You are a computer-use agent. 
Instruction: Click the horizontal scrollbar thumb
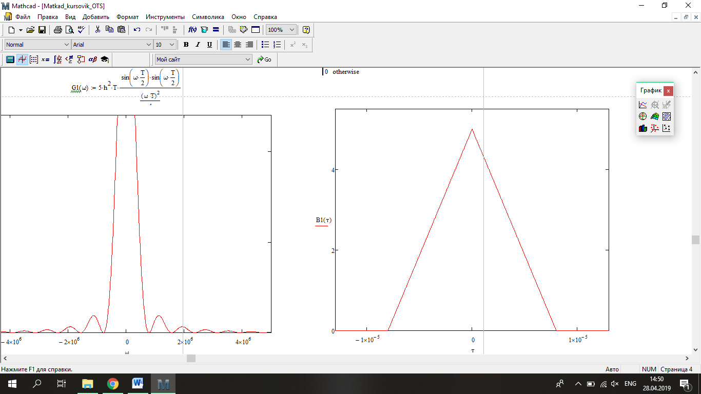point(191,359)
